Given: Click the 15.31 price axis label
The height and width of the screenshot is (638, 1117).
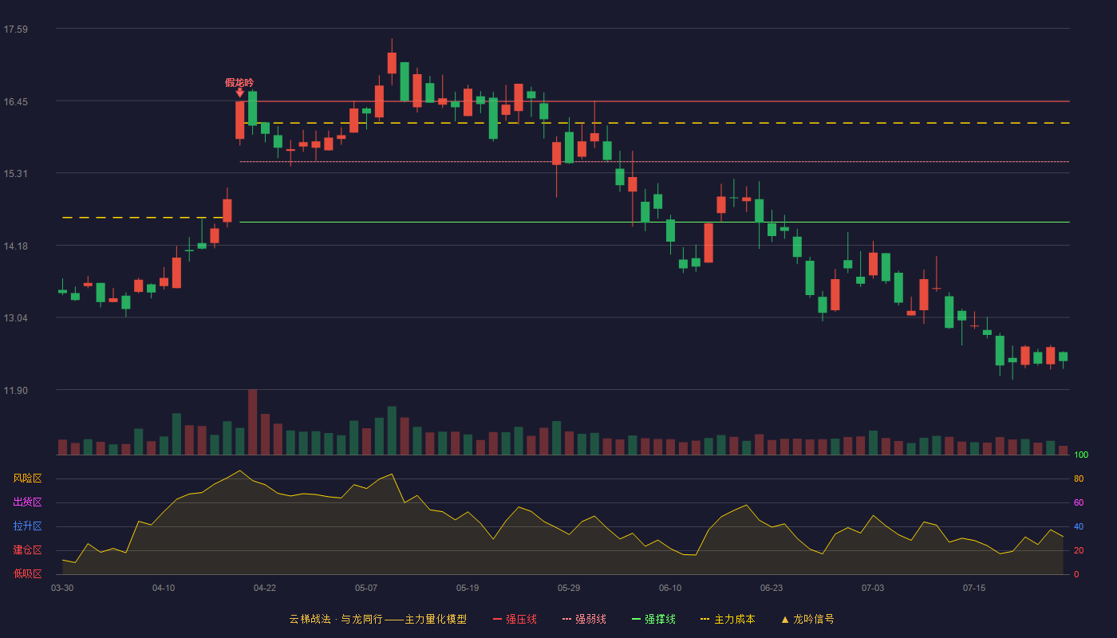Looking at the screenshot, I should (16, 174).
